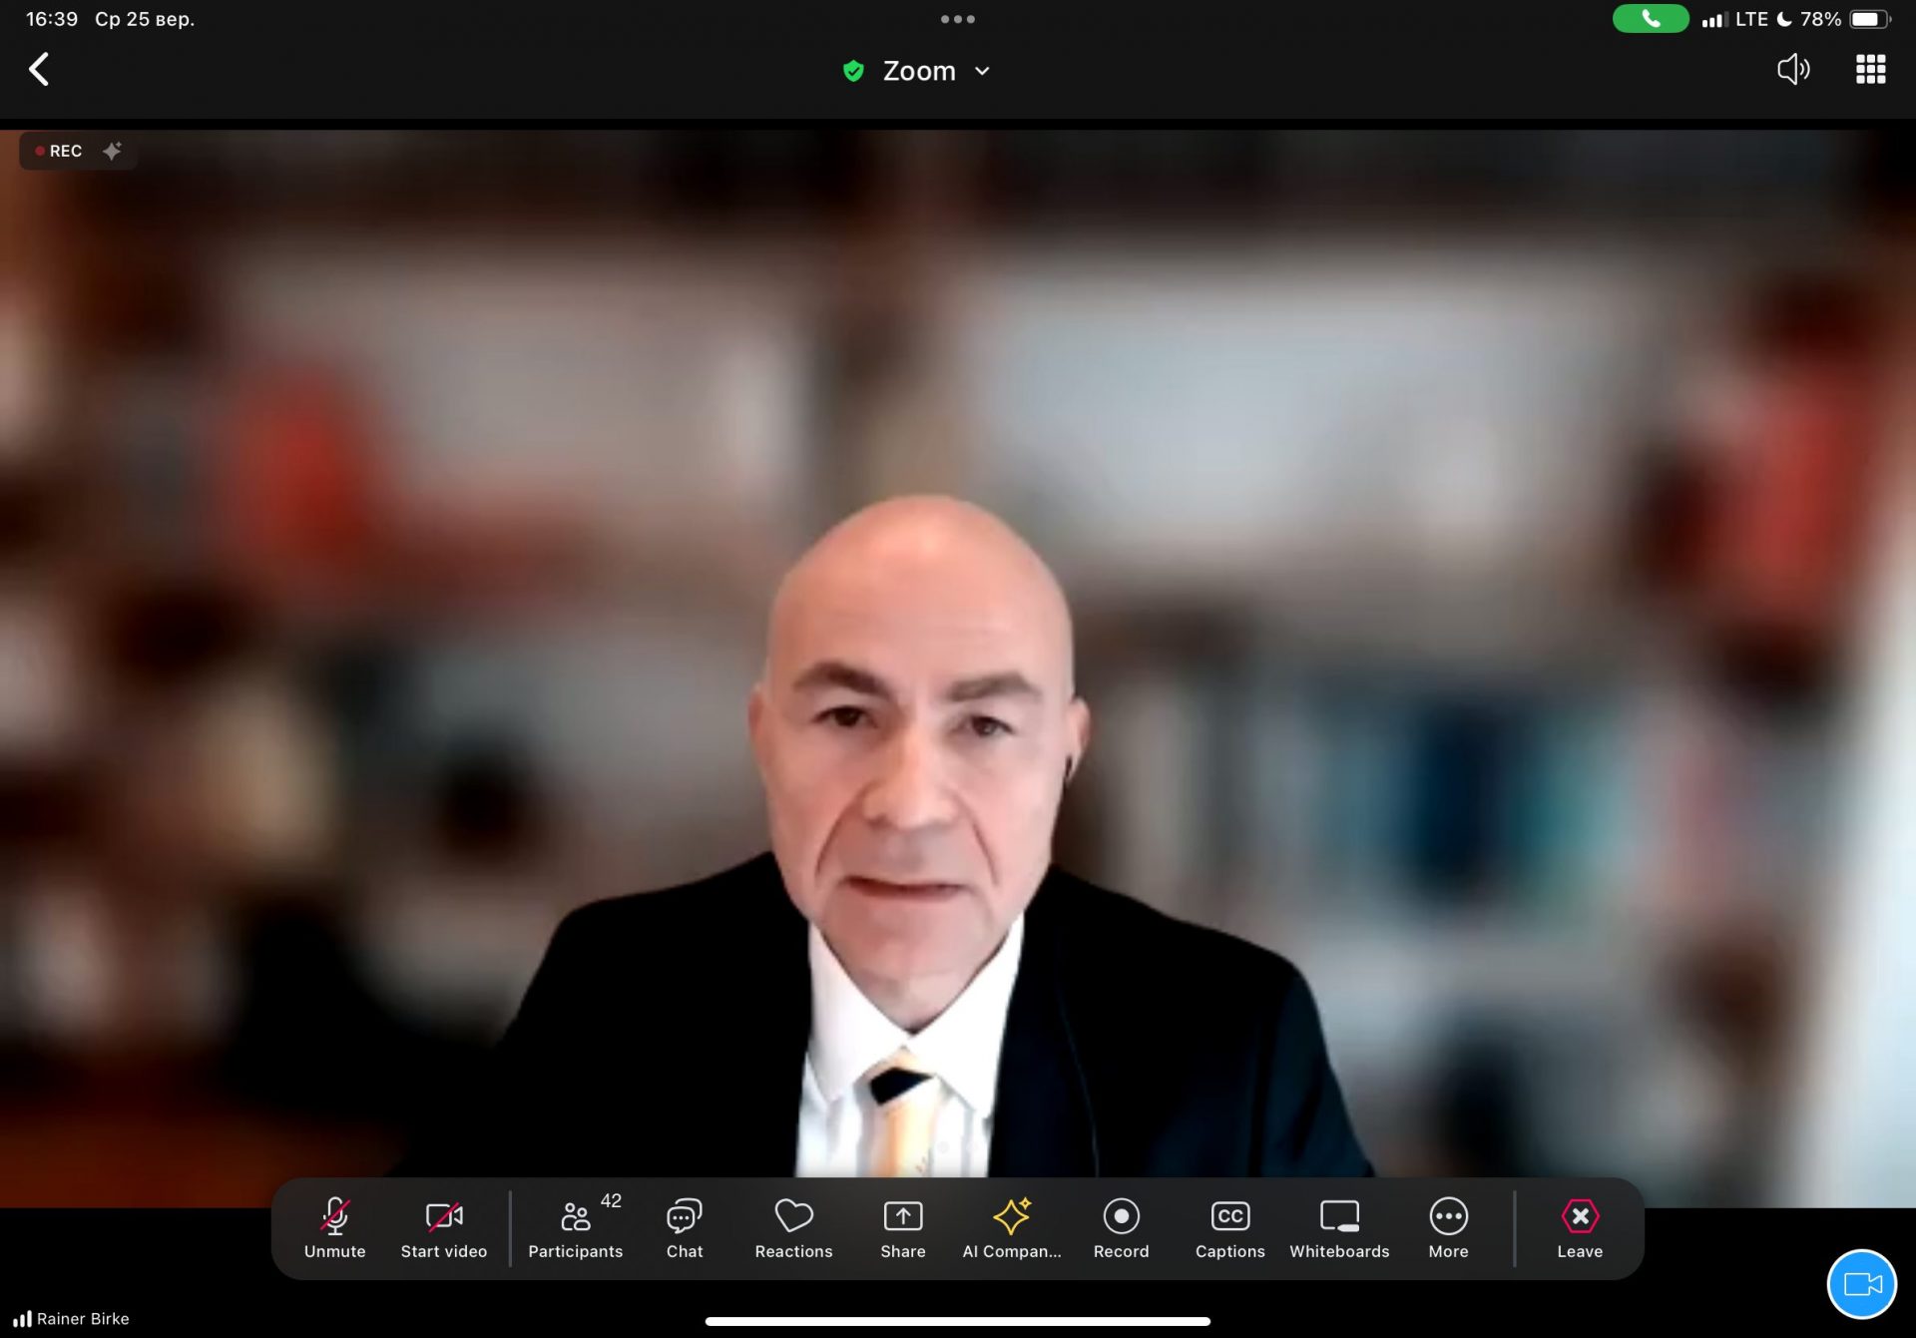1916x1338 pixels.
Task: Unmute the microphone
Action: [x=334, y=1227]
